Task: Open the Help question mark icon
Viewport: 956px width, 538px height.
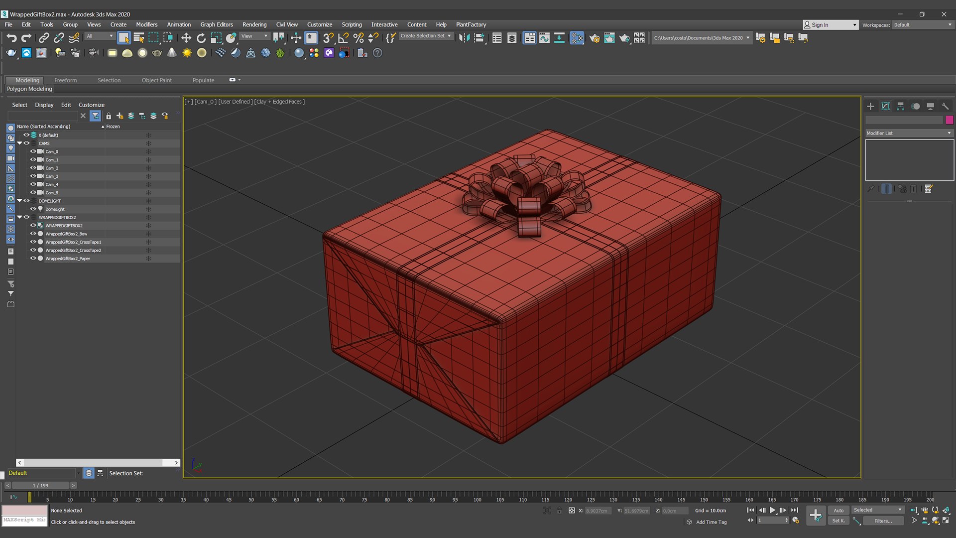Action: (377, 53)
